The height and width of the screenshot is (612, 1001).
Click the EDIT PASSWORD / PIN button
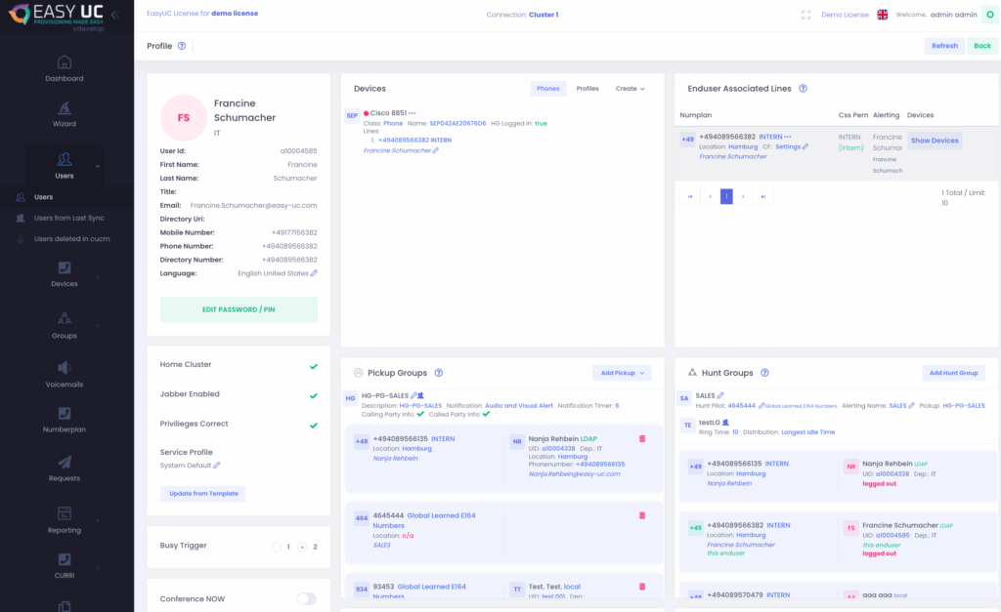239,308
